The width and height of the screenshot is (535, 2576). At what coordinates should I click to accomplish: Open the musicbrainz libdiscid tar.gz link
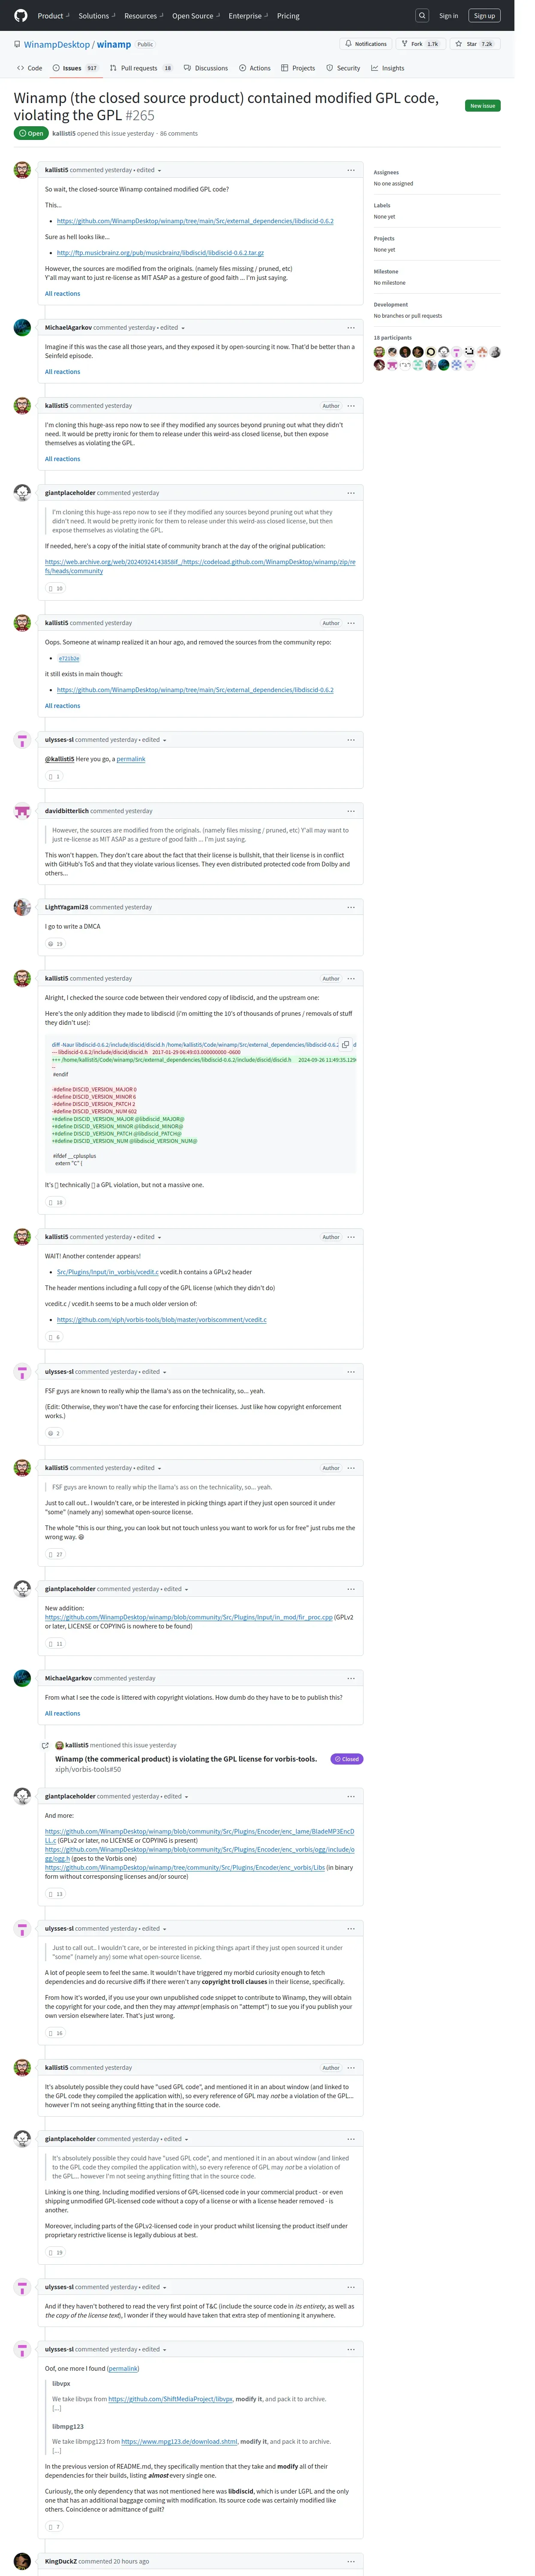point(160,253)
